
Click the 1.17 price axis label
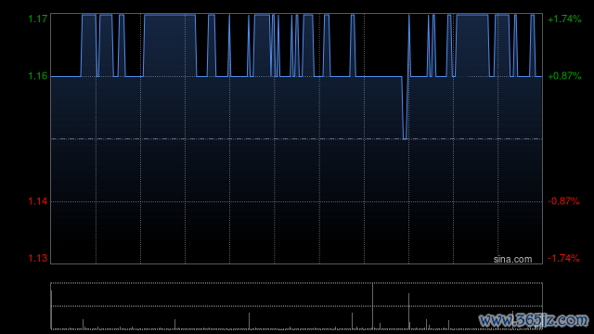38,19
